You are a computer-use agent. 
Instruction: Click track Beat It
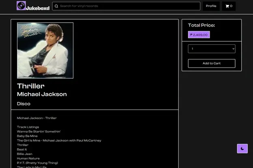22,149
